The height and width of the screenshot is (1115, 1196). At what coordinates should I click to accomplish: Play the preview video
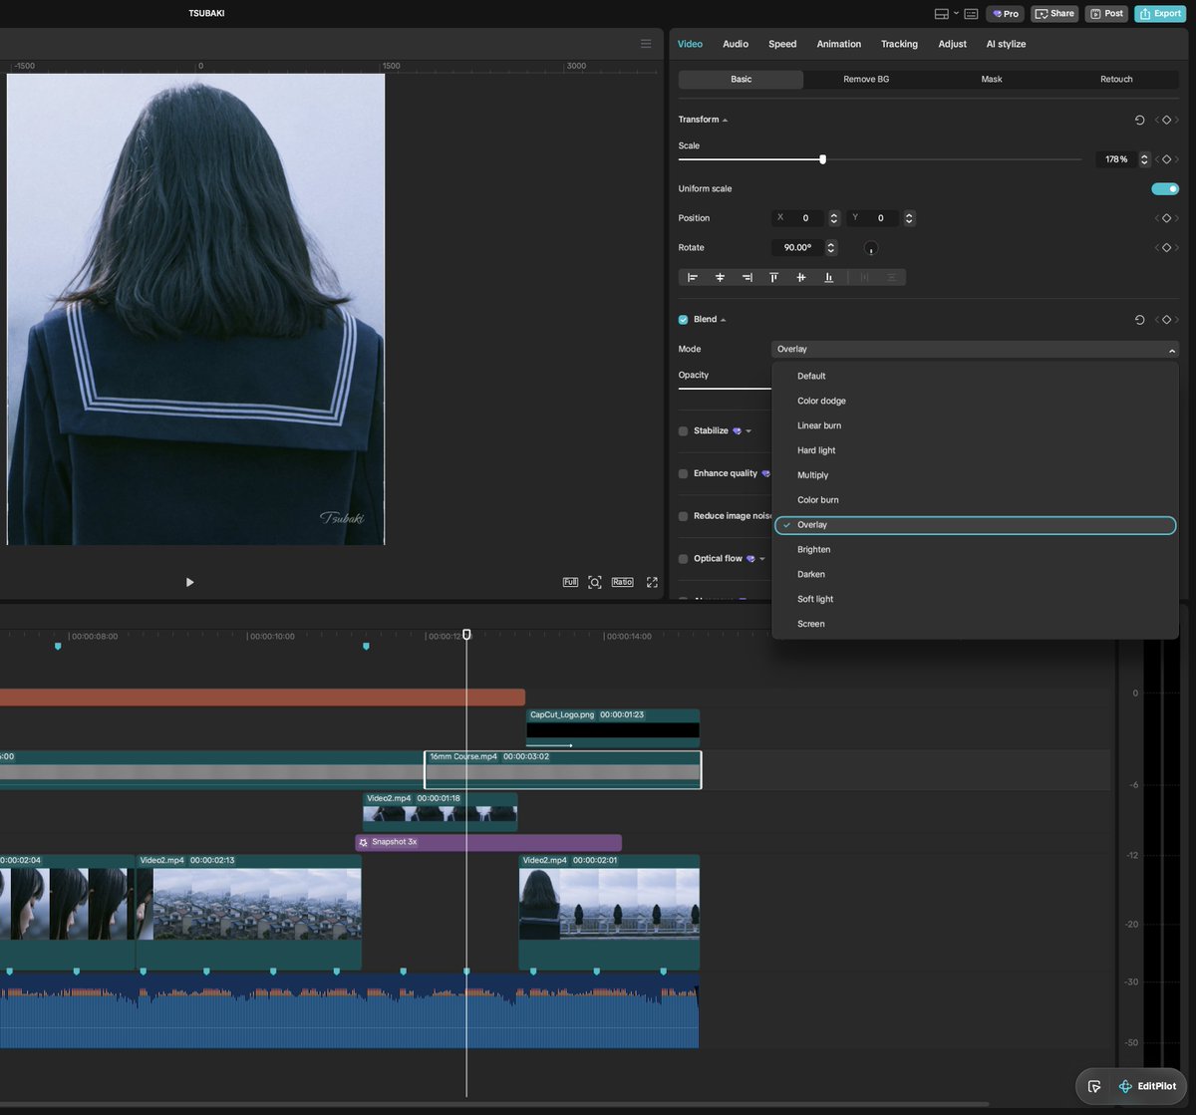(189, 583)
